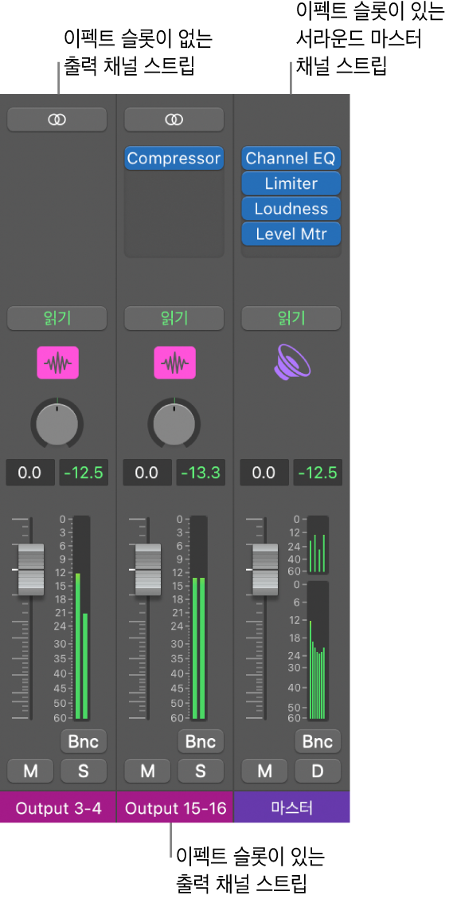Click the Bnc button on Output 3-4
This screenshot has height=903, width=453.
click(84, 742)
